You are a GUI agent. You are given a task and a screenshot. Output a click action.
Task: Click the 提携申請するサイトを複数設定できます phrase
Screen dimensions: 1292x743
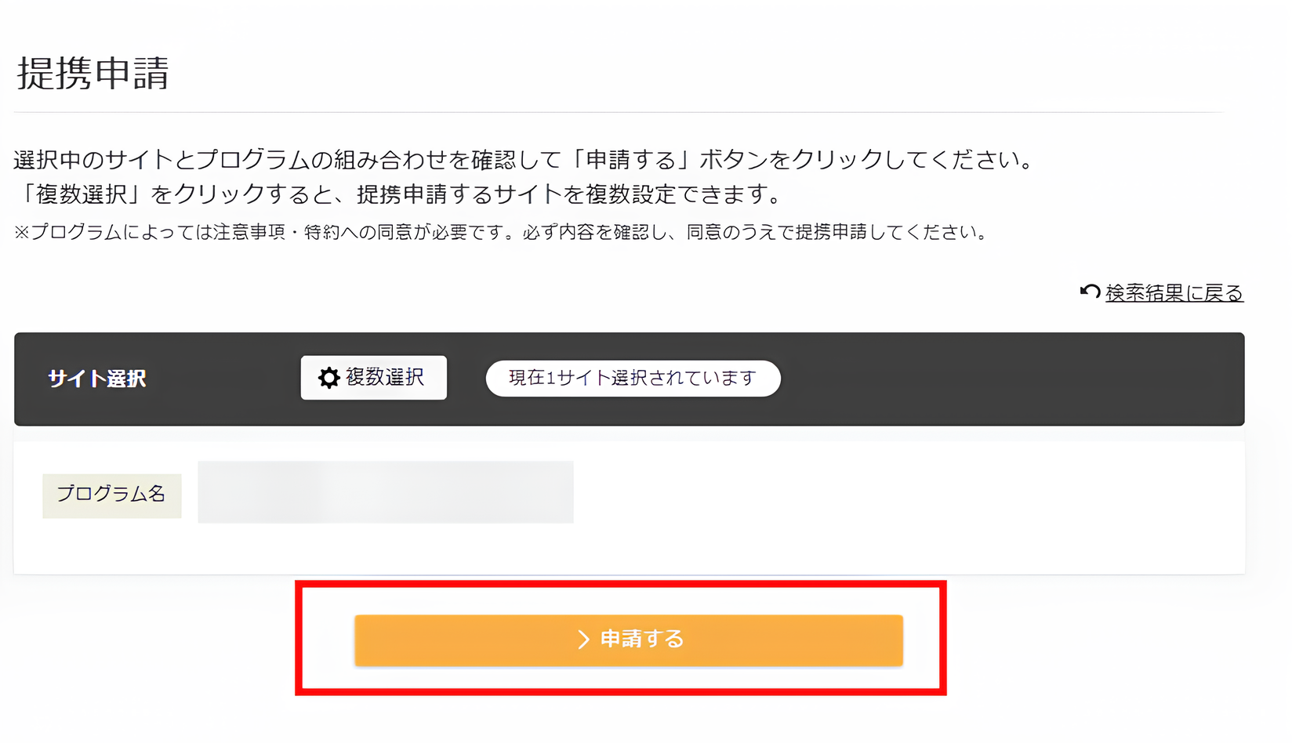(568, 194)
